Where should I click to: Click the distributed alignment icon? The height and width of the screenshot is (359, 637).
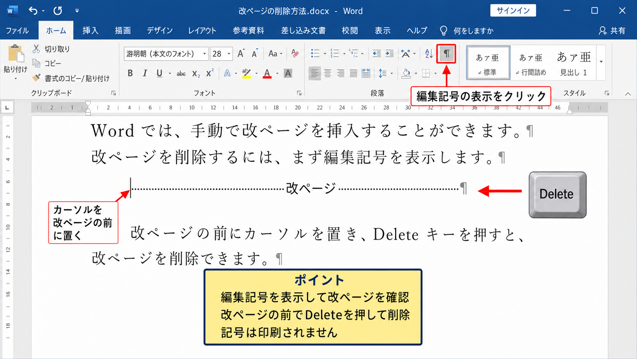(x=366, y=73)
